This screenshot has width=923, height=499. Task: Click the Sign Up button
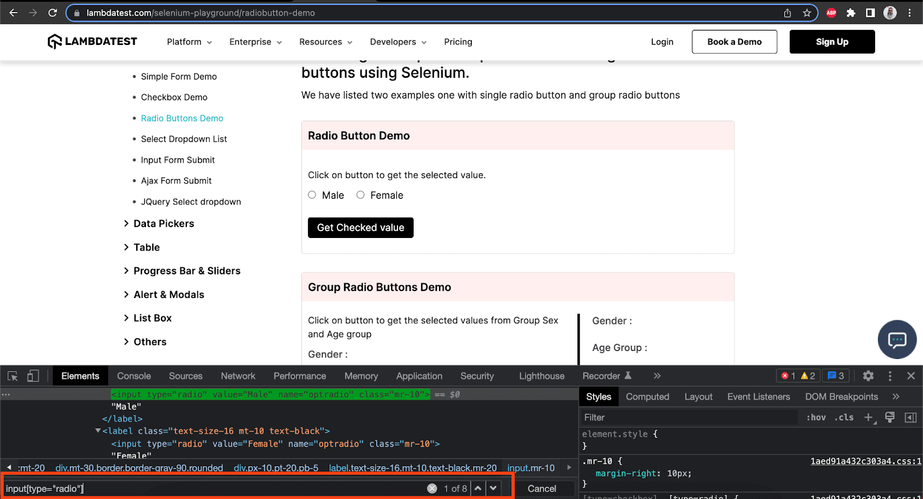(832, 41)
